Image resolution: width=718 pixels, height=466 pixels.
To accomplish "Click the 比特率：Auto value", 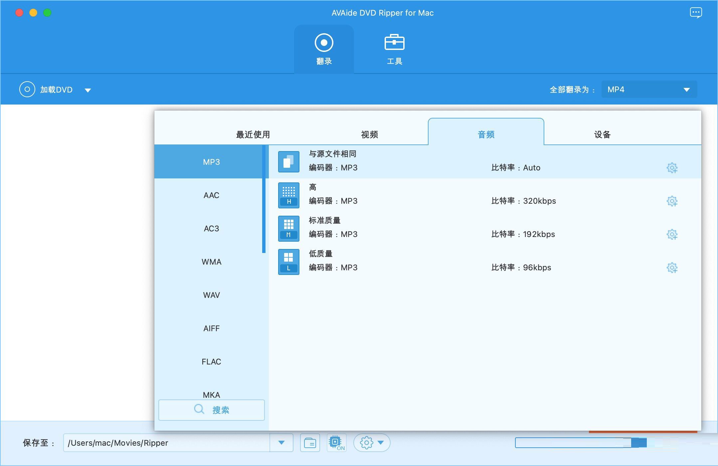I will click(x=516, y=168).
